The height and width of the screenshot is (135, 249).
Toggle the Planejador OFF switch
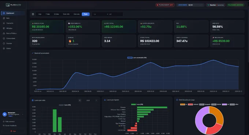pyautogui.click(x=165, y=5)
